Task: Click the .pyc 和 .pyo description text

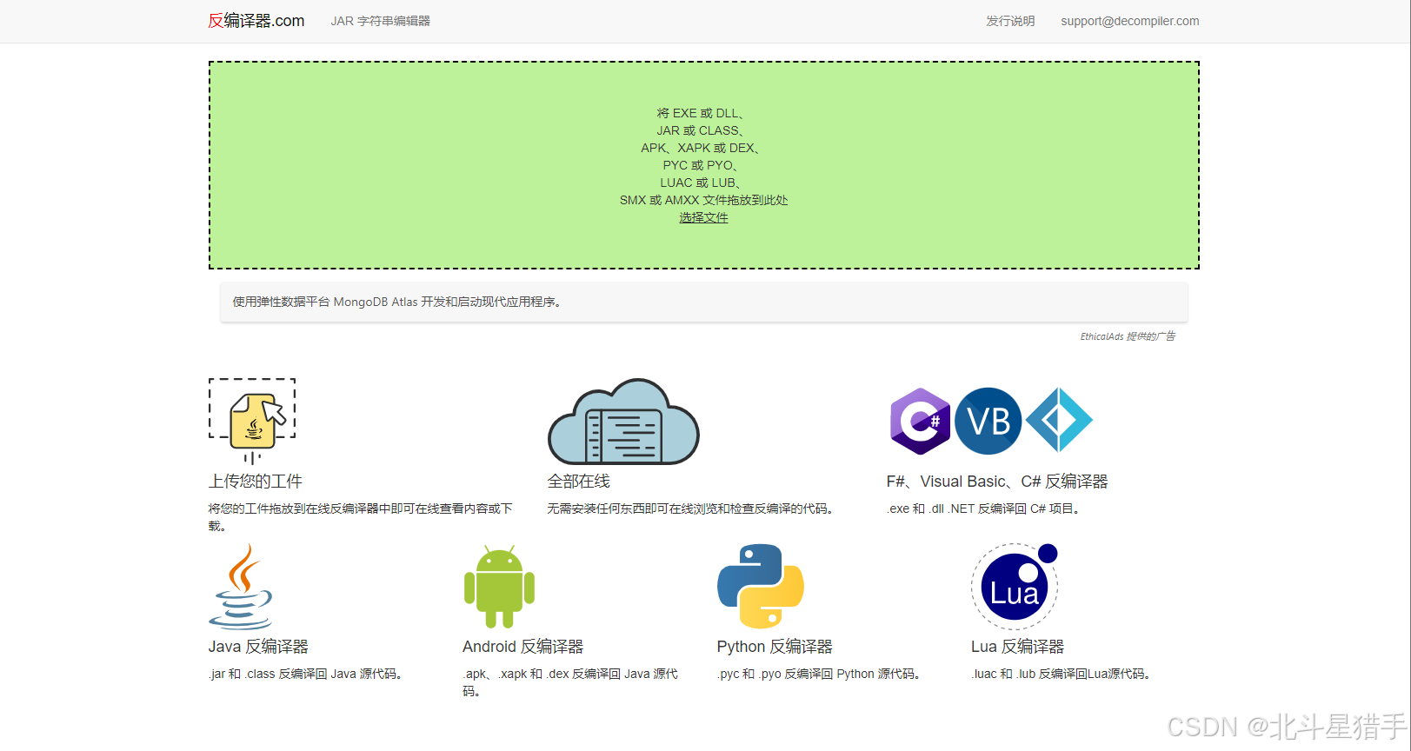Action: pyautogui.click(x=821, y=674)
